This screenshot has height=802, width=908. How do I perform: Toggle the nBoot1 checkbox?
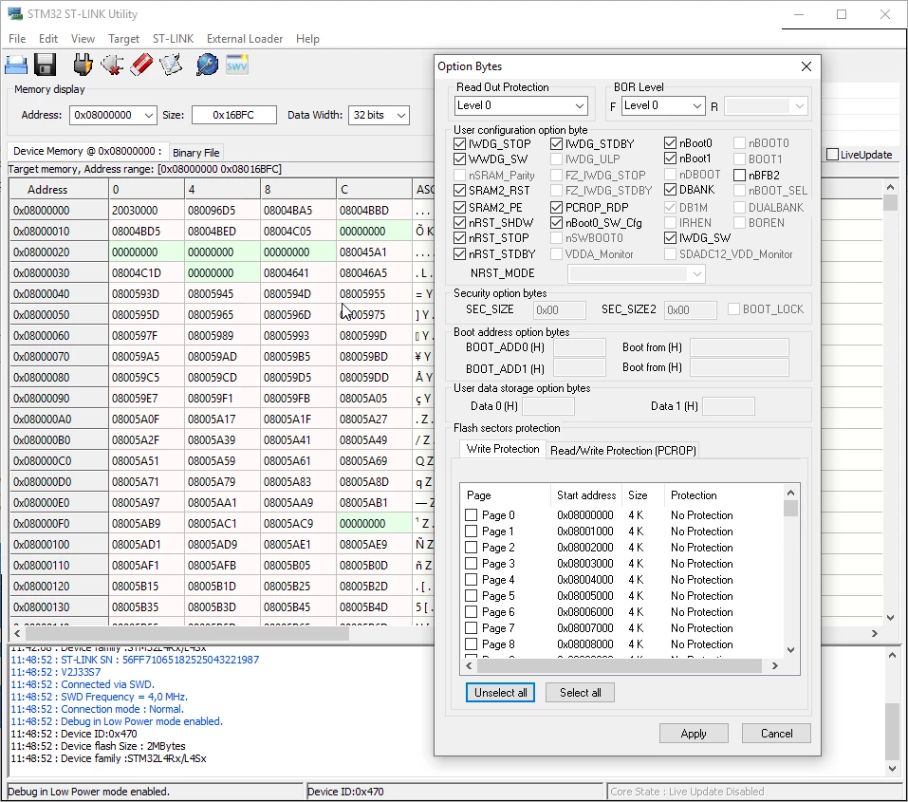(671, 159)
